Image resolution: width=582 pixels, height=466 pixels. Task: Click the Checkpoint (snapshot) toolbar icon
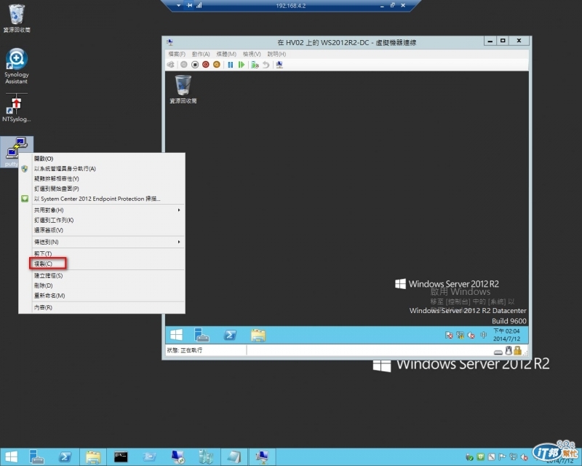click(255, 65)
